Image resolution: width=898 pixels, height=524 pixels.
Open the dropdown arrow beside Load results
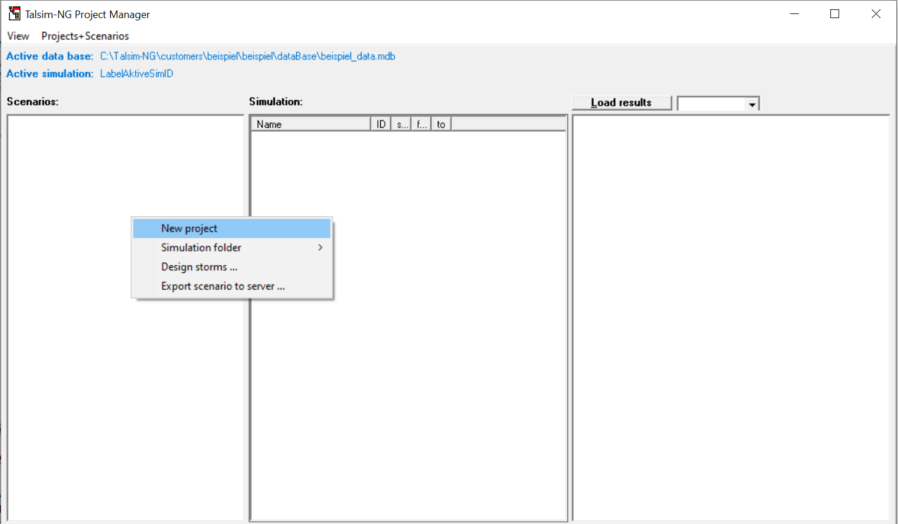752,104
